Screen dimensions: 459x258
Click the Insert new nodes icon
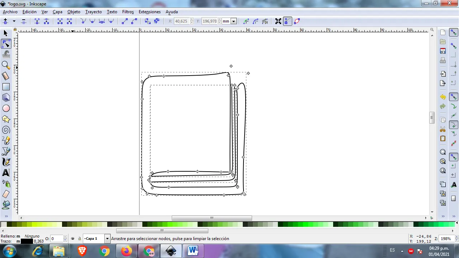5,21
